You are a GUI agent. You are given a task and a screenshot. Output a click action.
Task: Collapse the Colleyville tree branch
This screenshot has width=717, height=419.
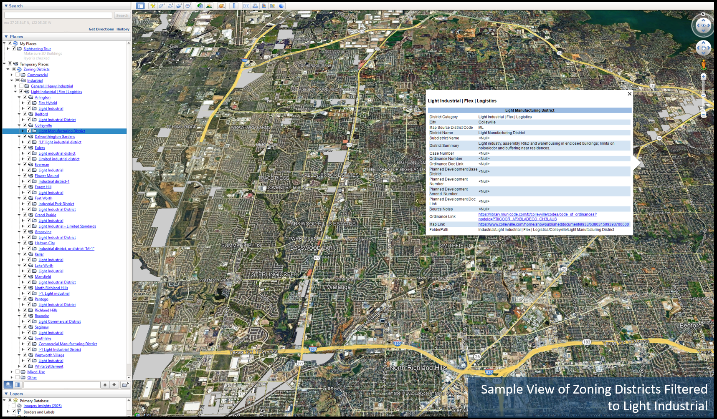point(19,125)
